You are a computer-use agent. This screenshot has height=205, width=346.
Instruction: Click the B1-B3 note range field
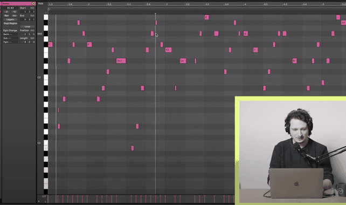click(x=10, y=8)
